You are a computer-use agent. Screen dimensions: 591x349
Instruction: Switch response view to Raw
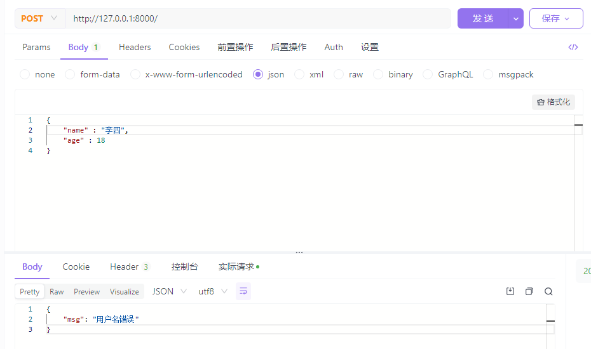tap(57, 292)
